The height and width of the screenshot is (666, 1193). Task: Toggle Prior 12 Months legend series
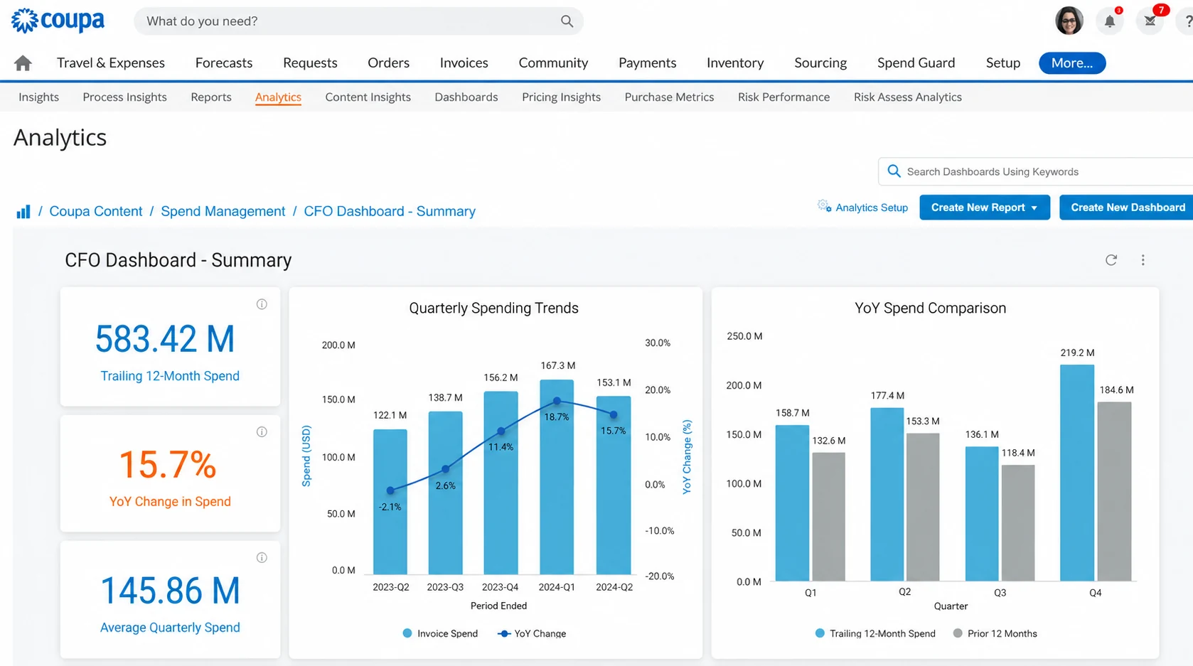pos(995,633)
